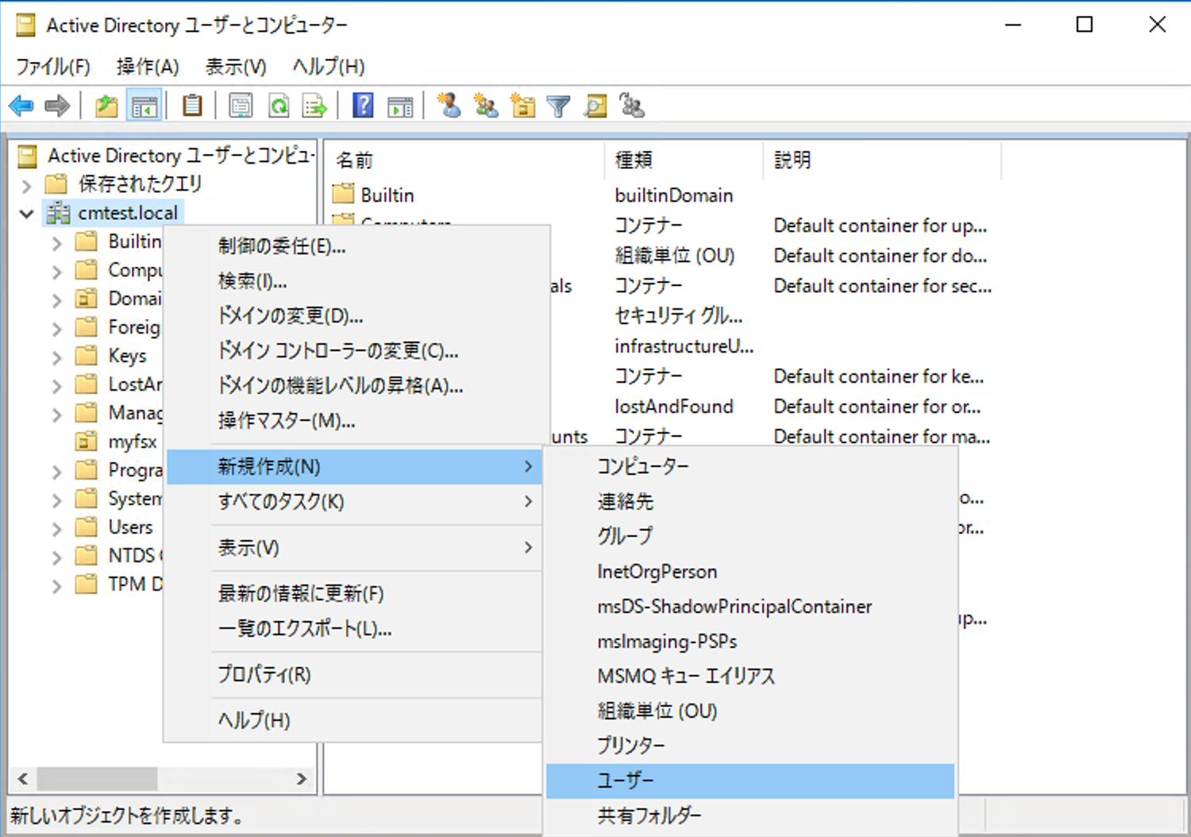Choose ドメインの変更(D)... menu entry
The height and width of the screenshot is (837, 1191).
coord(353,316)
